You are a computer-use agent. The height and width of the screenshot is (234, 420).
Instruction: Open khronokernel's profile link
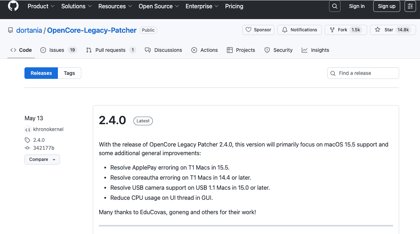[x=48, y=129]
